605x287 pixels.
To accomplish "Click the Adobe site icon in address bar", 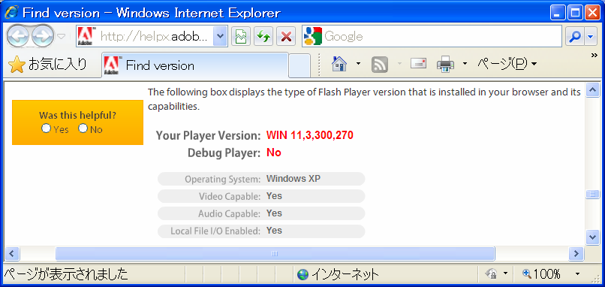I will (x=86, y=36).
